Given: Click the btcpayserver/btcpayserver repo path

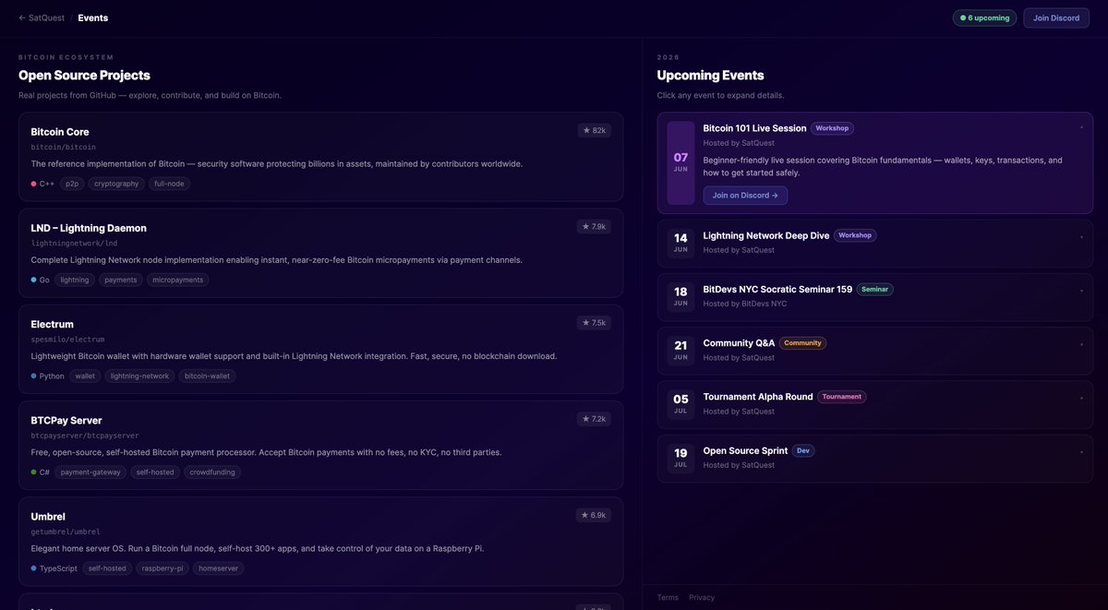Looking at the screenshot, I should 85,435.
